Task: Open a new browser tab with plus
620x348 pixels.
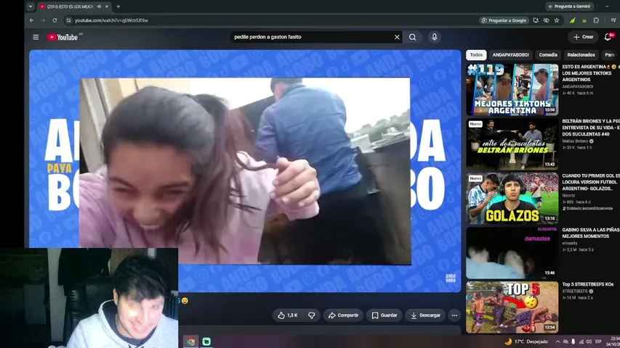Action: [x=118, y=7]
